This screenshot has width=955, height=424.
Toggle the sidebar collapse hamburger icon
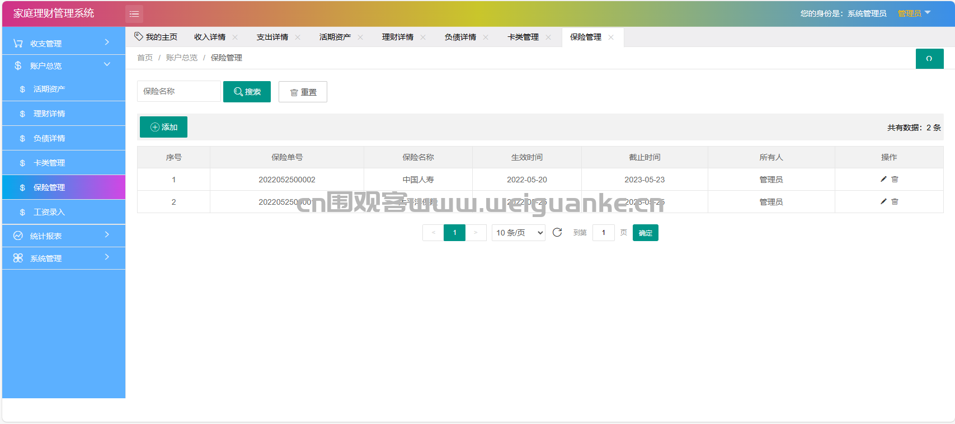(134, 14)
